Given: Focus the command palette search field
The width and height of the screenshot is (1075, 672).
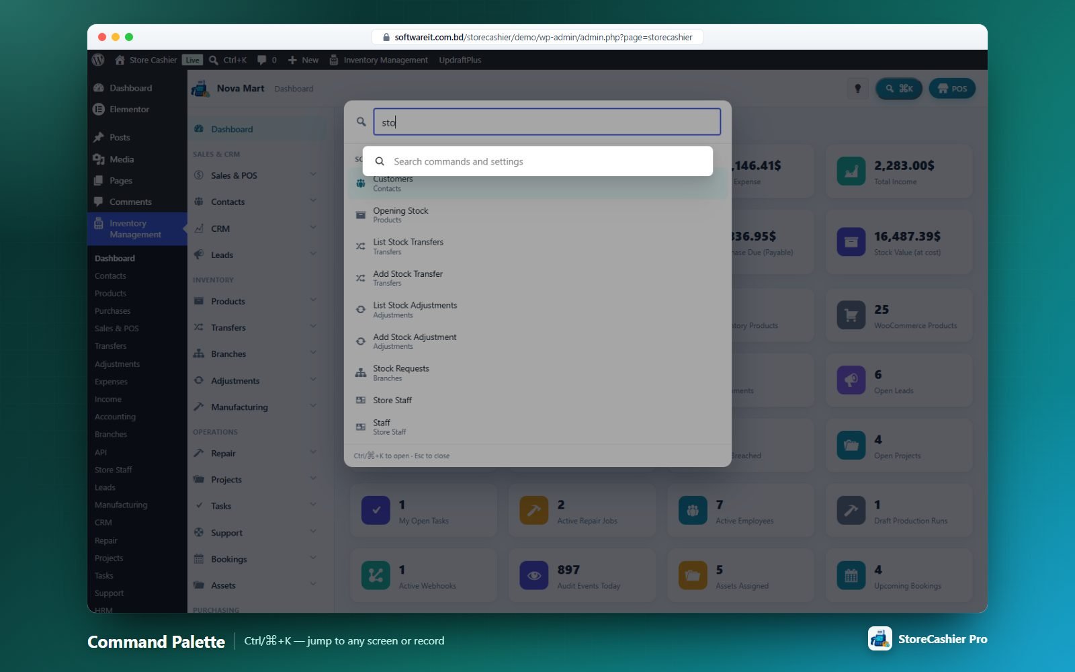Looking at the screenshot, I should click(547, 122).
